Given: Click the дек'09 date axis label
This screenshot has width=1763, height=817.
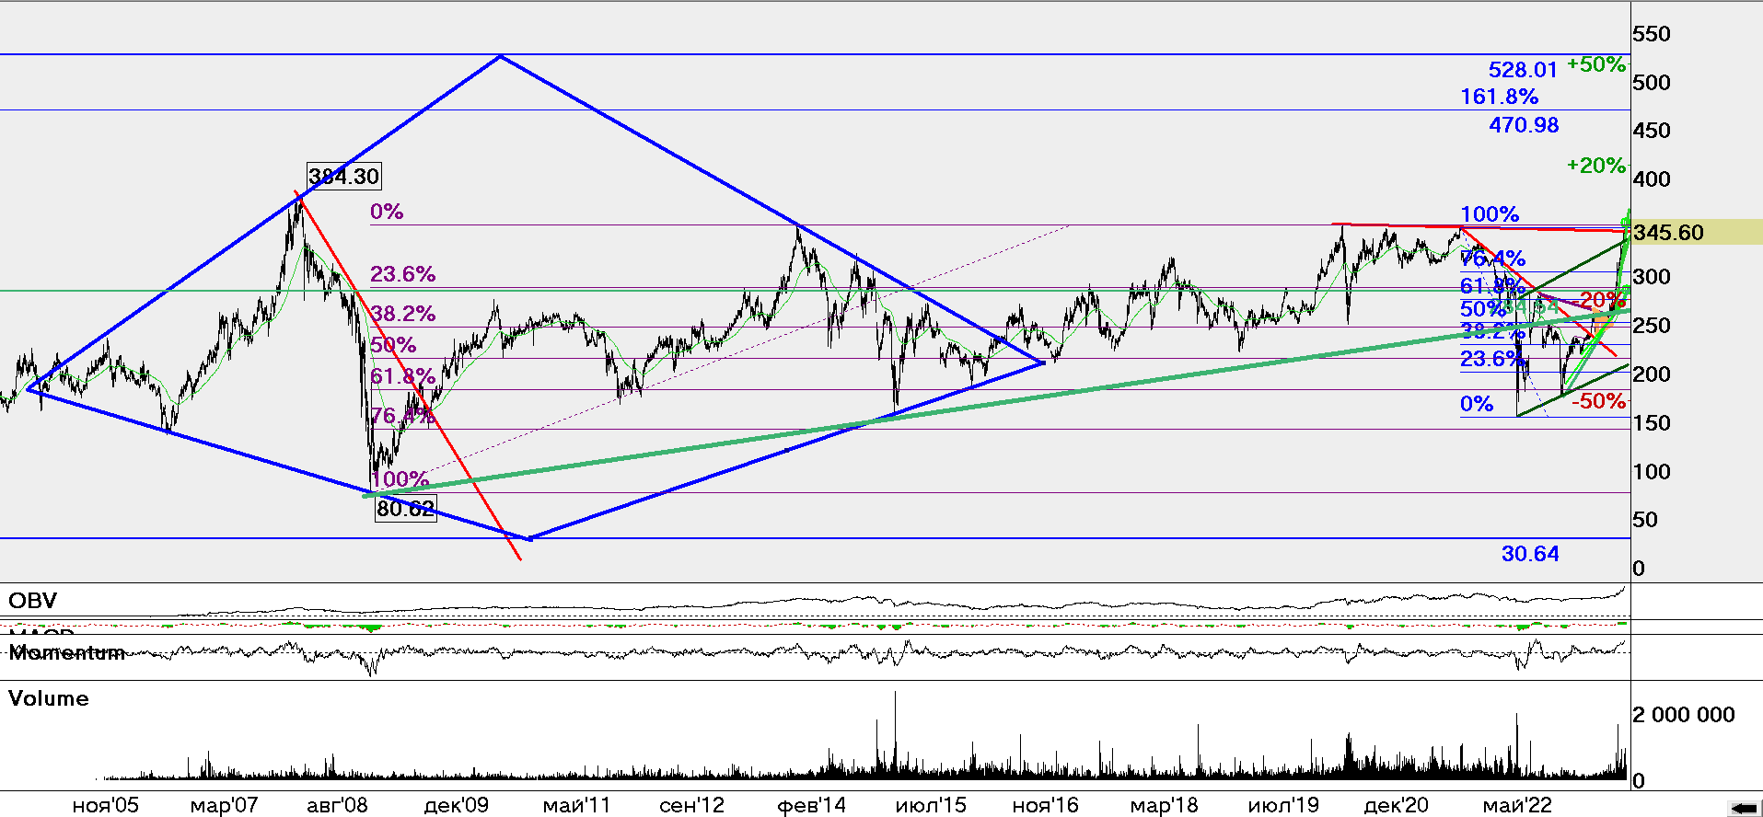Looking at the screenshot, I should click(x=456, y=806).
